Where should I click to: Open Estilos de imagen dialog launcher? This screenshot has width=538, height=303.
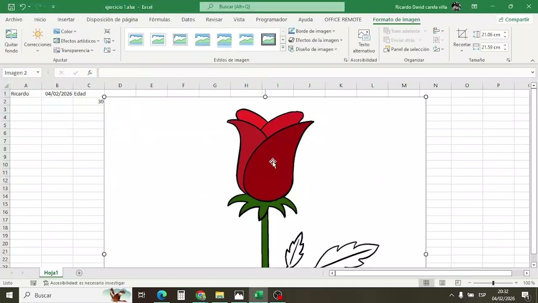coord(346,60)
